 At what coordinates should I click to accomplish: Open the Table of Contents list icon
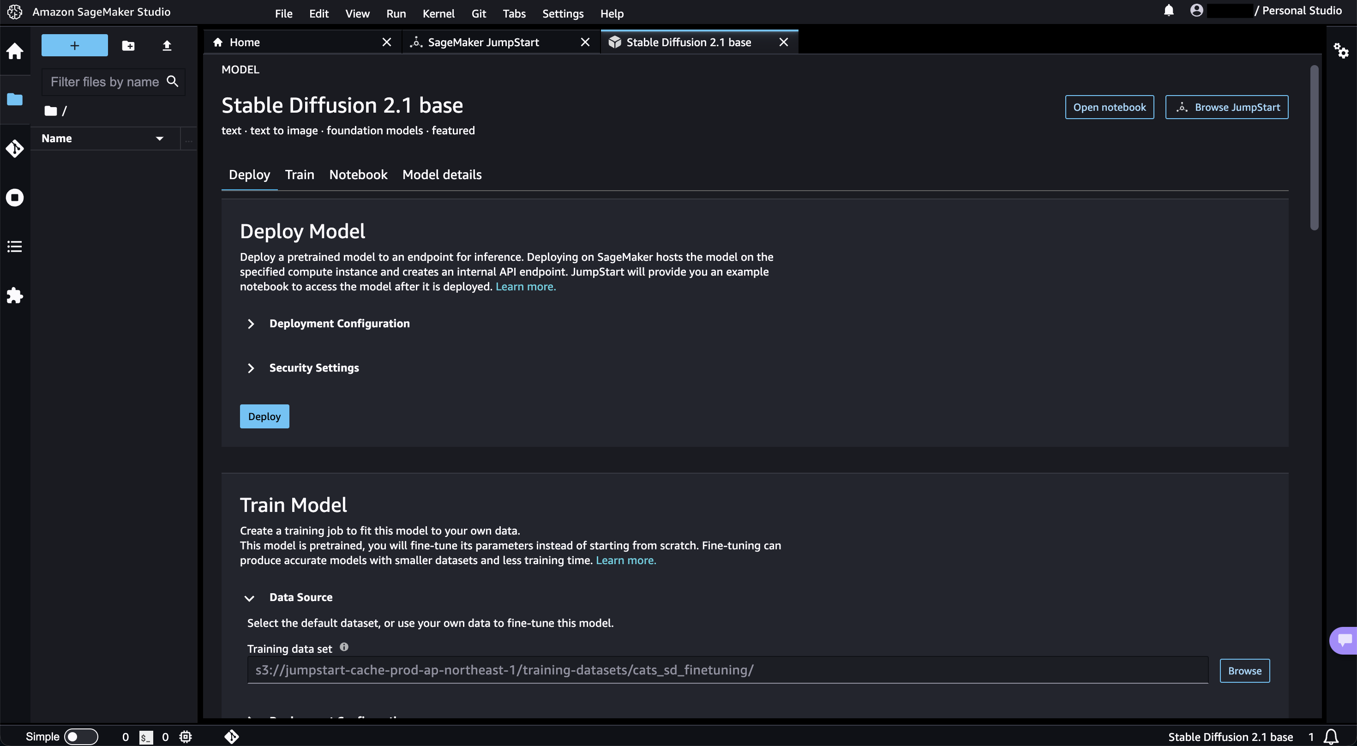point(15,246)
